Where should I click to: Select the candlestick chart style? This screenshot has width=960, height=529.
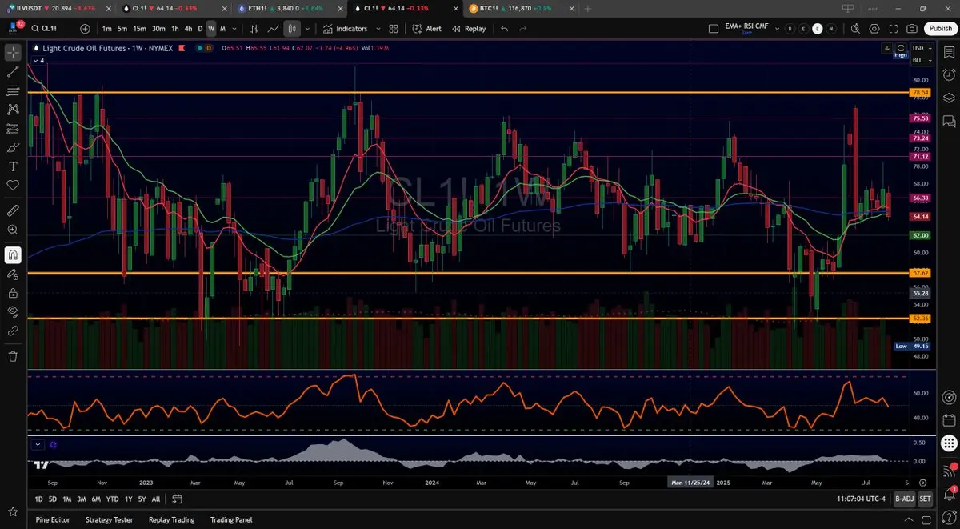tap(292, 29)
